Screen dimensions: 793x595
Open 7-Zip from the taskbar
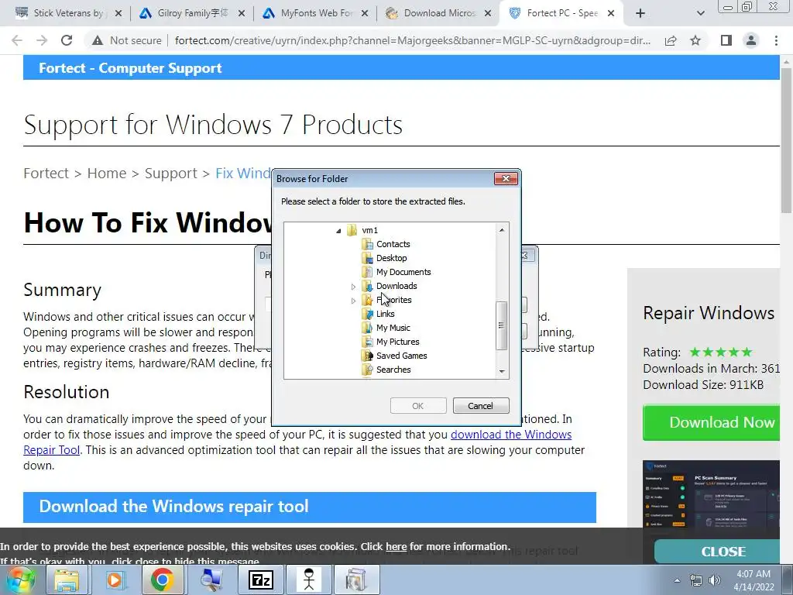(260, 580)
